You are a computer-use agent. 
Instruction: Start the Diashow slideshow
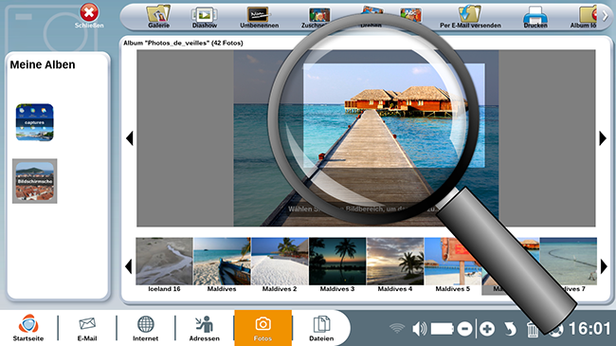pyautogui.click(x=205, y=17)
